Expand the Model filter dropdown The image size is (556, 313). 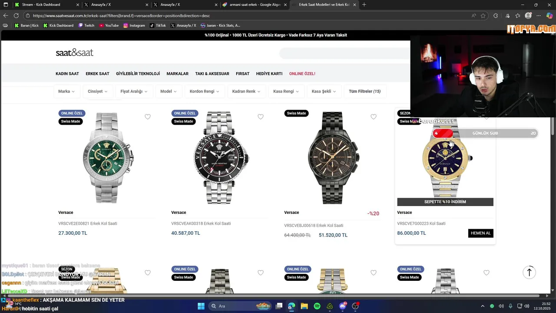pos(169,91)
